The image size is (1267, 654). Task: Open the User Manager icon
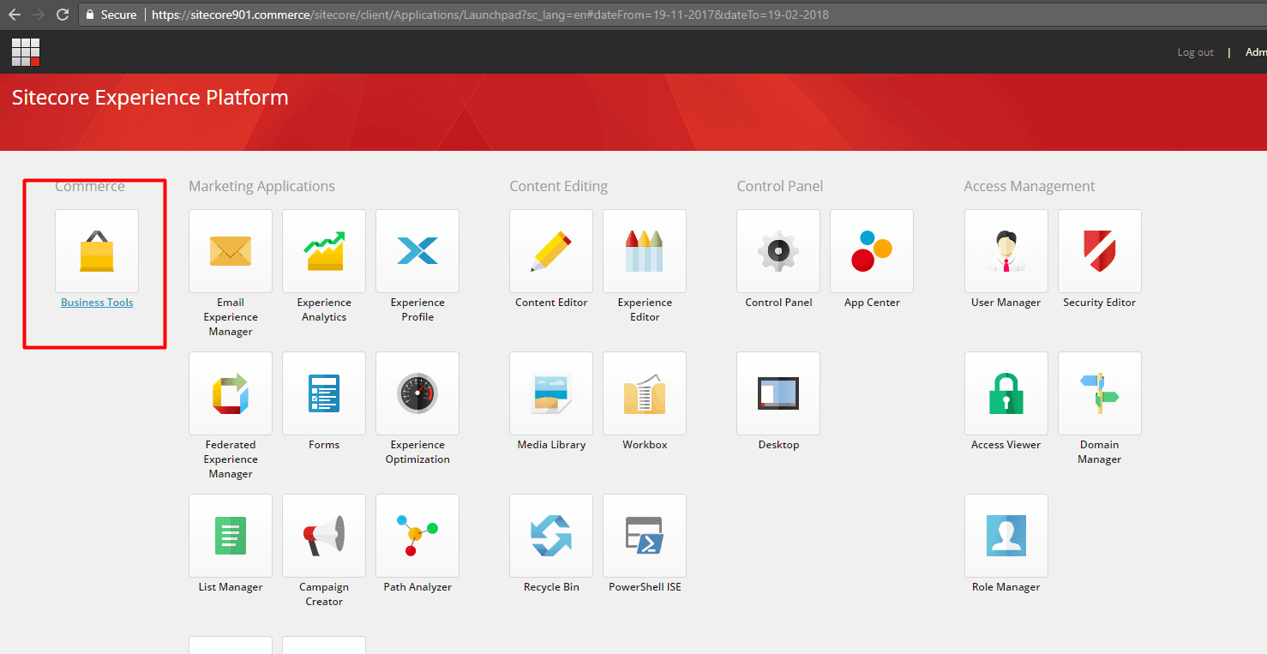pyautogui.click(x=1006, y=251)
